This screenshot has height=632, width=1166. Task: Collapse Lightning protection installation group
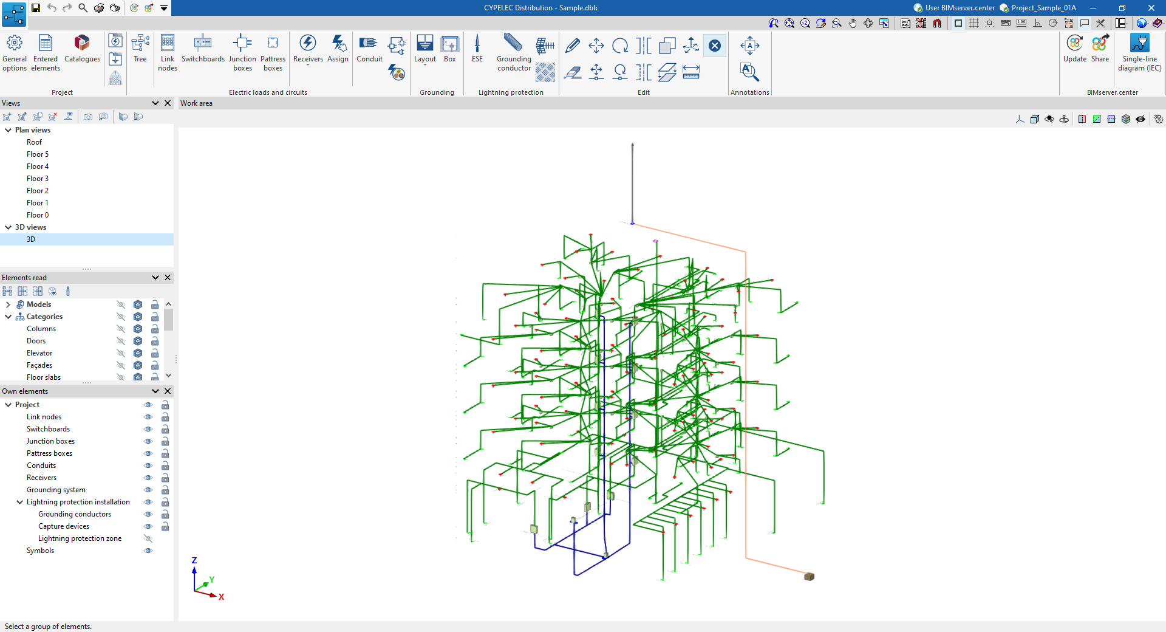[20, 502]
